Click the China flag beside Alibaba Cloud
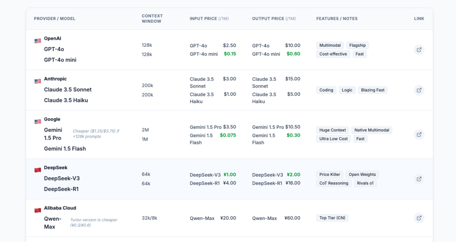The width and height of the screenshot is (456, 242). click(x=38, y=210)
